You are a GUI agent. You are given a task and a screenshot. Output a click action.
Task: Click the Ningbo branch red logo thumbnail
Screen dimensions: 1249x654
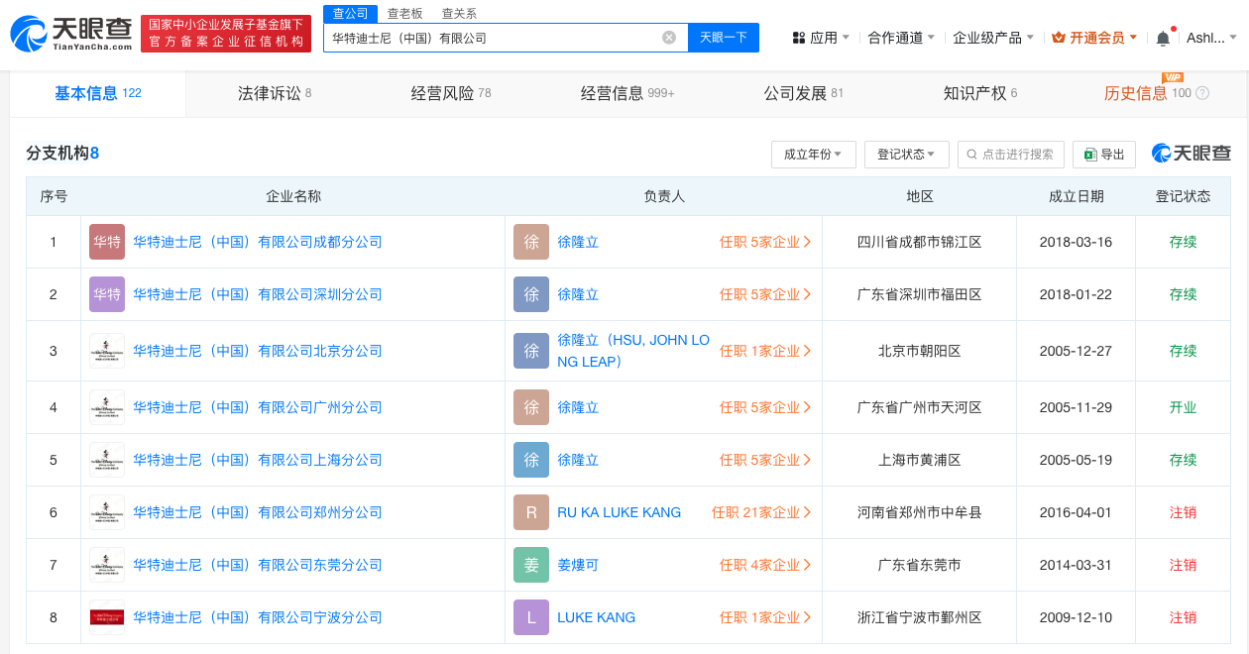[x=107, y=617]
